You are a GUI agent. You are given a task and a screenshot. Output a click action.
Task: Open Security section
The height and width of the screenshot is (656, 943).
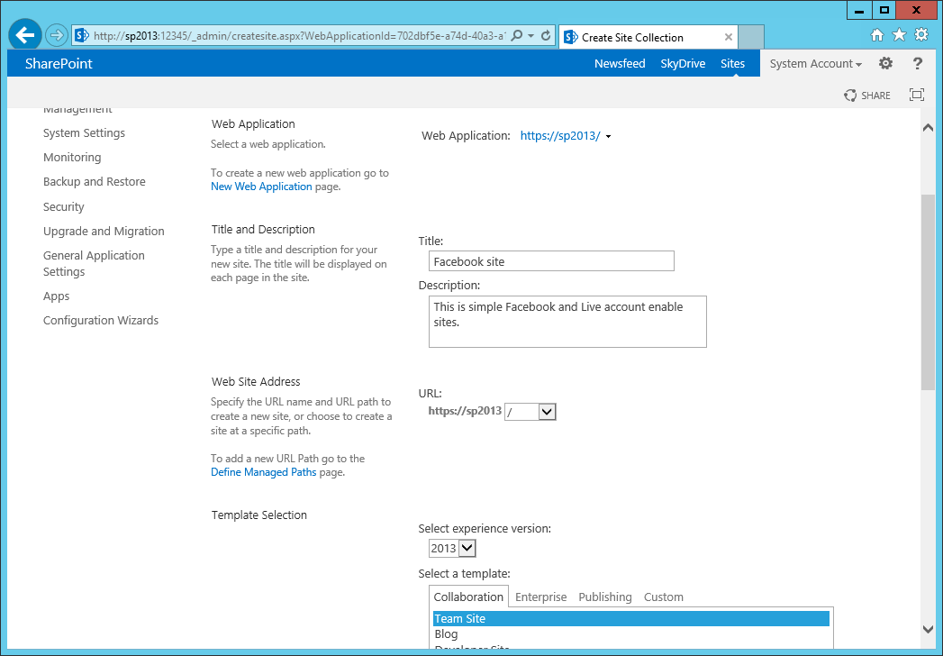click(x=64, y=207)
